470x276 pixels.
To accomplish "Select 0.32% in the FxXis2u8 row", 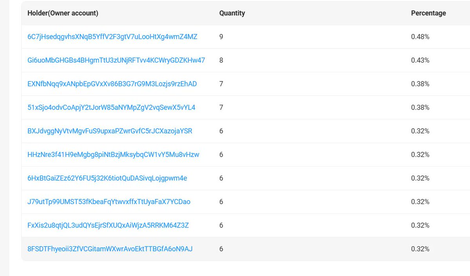I will click(420, 225).
